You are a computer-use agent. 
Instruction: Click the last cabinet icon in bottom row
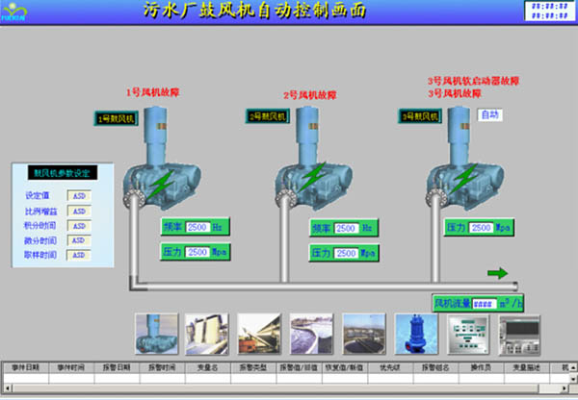click(516, 334)
